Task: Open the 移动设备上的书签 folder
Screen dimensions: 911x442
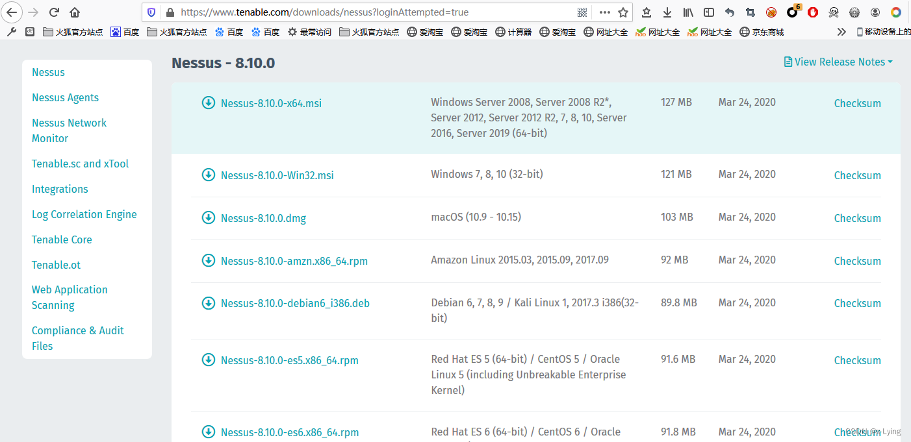Action: pos(882,32)
